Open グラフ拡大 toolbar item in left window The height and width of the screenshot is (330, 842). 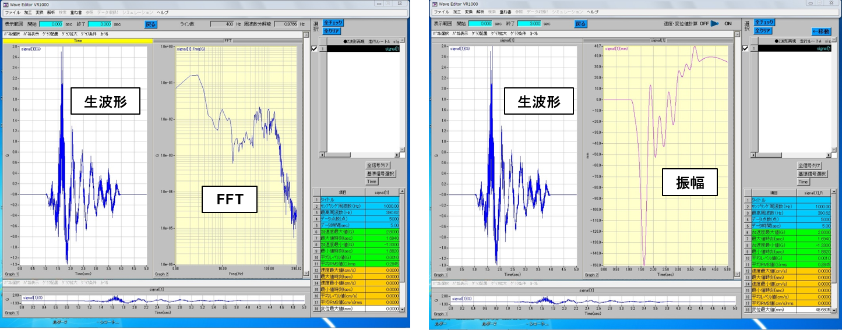[x=70, y=34]
